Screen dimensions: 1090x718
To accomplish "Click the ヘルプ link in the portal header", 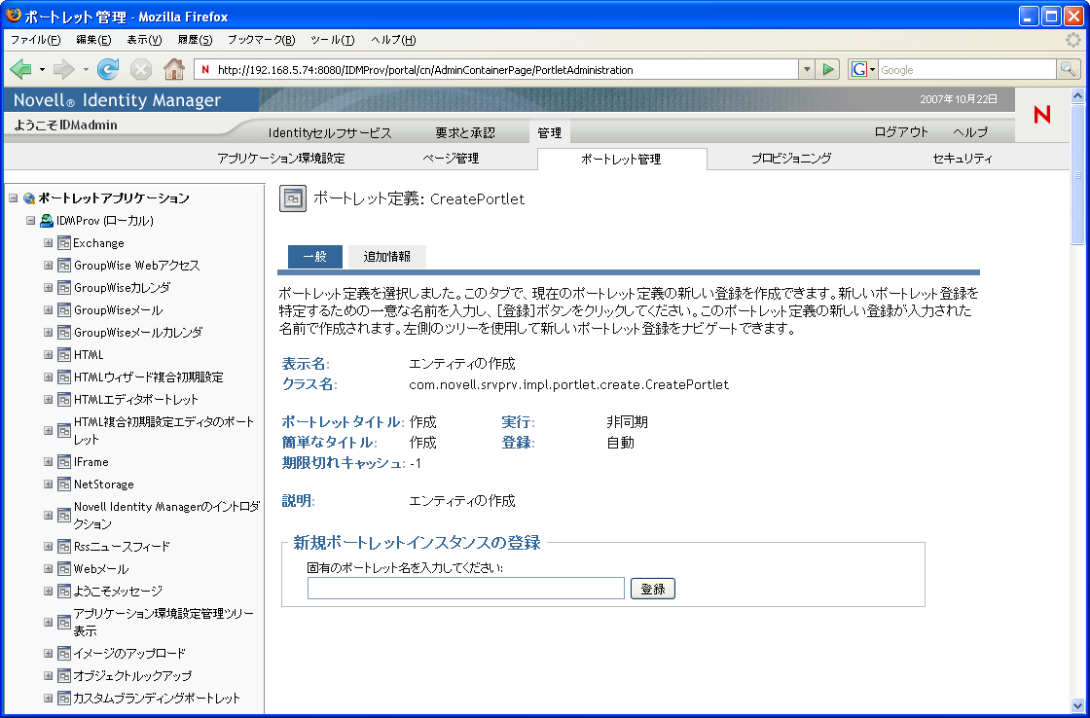I will [x=970, y=132].
